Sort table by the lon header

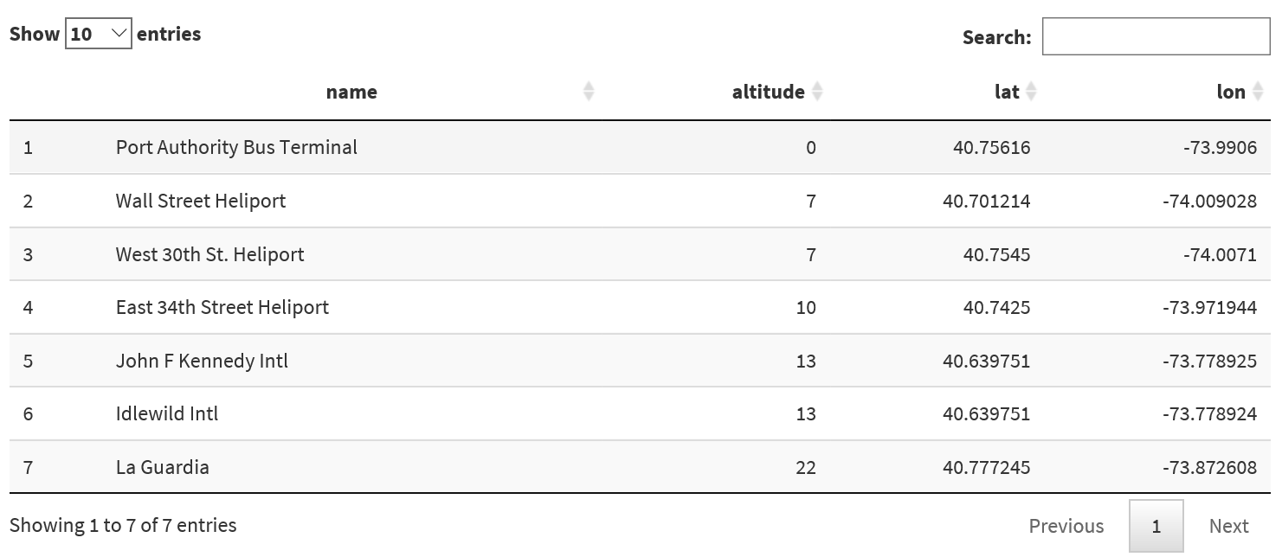click(1230, 92)
